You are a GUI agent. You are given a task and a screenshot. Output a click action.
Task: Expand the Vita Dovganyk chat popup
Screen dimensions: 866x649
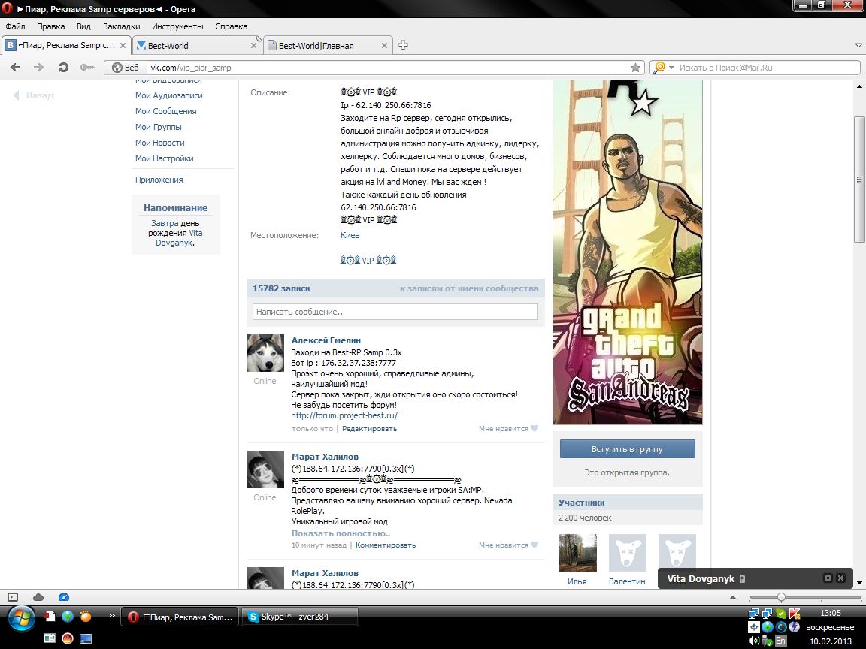point(828,578)
